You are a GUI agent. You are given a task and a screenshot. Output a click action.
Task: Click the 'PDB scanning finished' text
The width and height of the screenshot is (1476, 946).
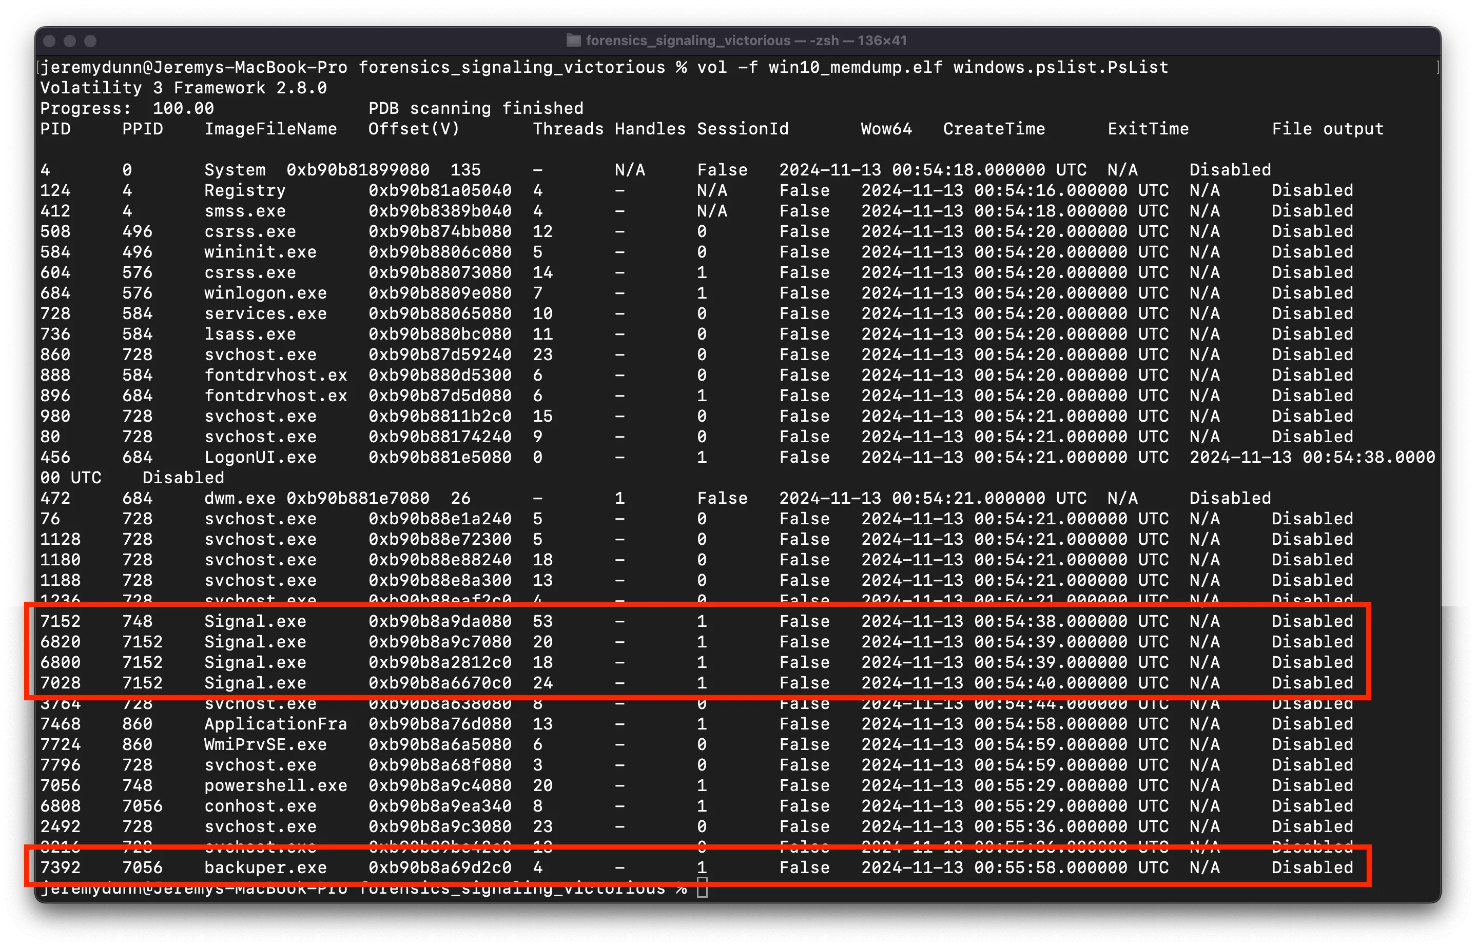[x=476, y=108]
